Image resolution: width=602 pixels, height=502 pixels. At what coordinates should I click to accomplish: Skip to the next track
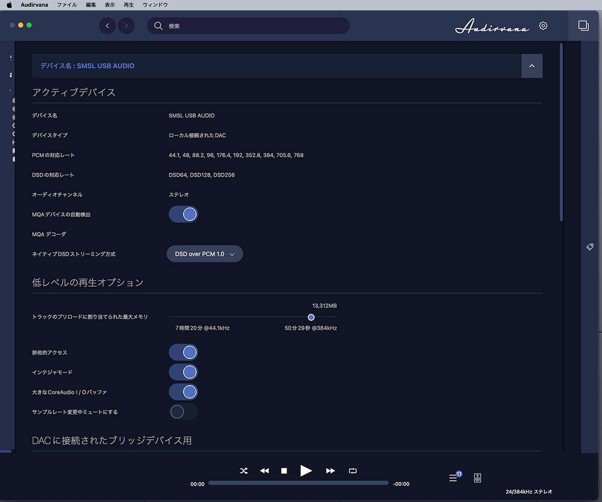pos(330,471)
